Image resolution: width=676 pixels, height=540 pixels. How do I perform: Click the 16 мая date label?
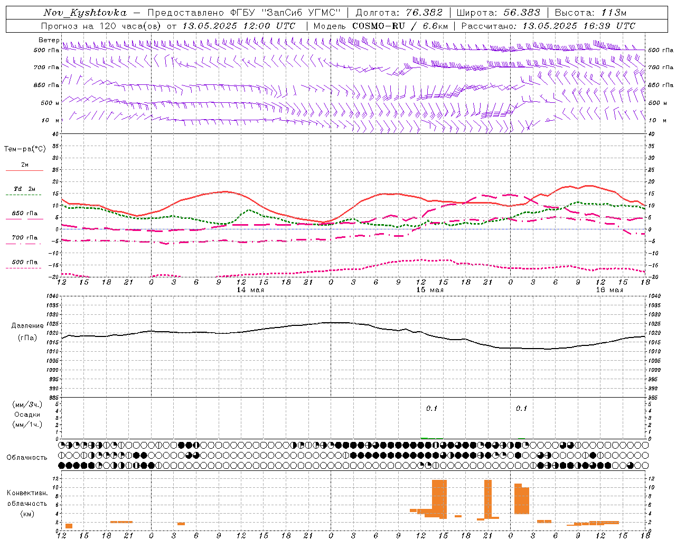click(x=609, y=290)
